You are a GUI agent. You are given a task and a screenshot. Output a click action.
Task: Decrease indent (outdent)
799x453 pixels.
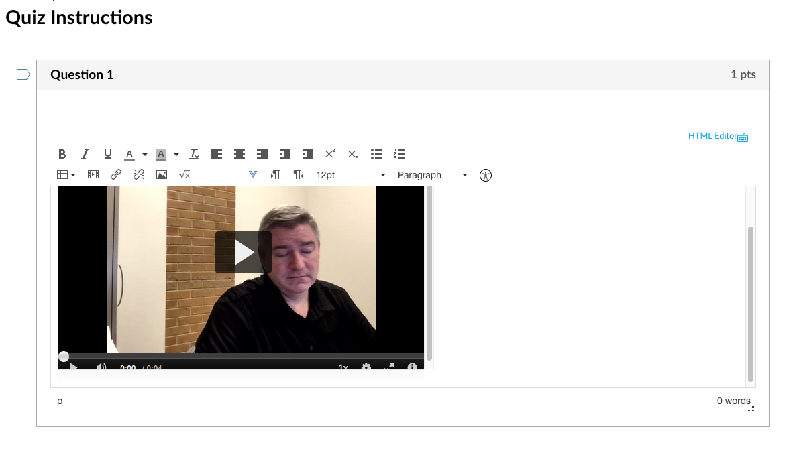(285, 154)
